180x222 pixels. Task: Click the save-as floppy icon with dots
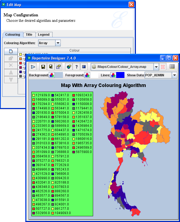tap(51, 67)
